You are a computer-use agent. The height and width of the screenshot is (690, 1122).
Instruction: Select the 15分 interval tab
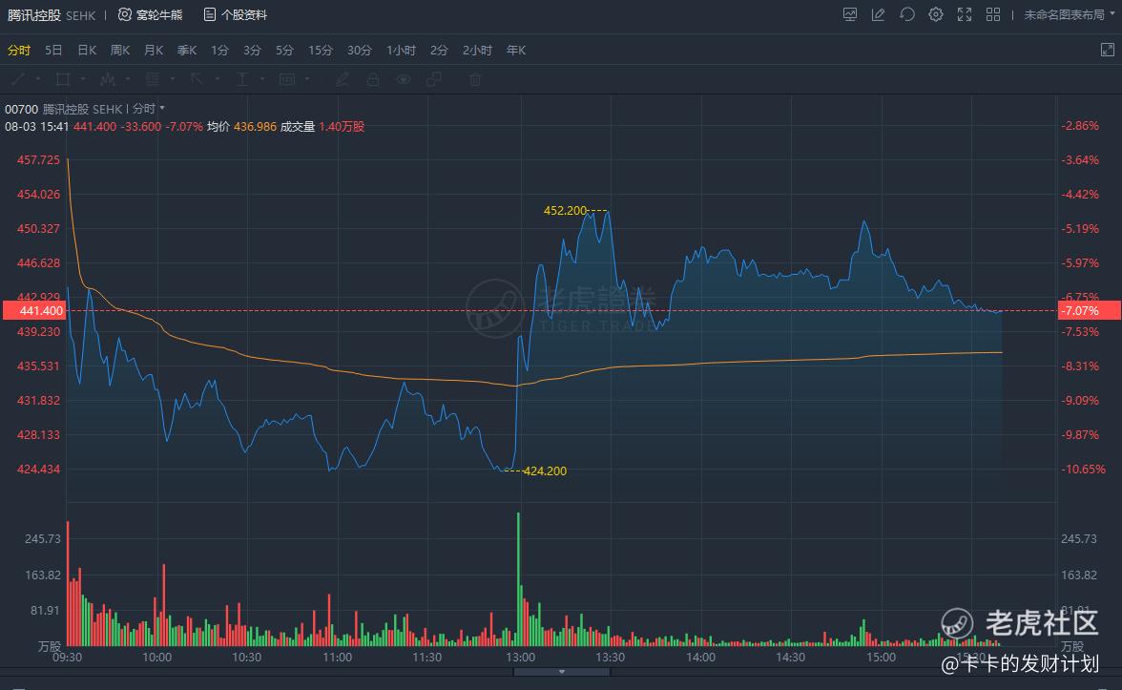coord(320,50)
